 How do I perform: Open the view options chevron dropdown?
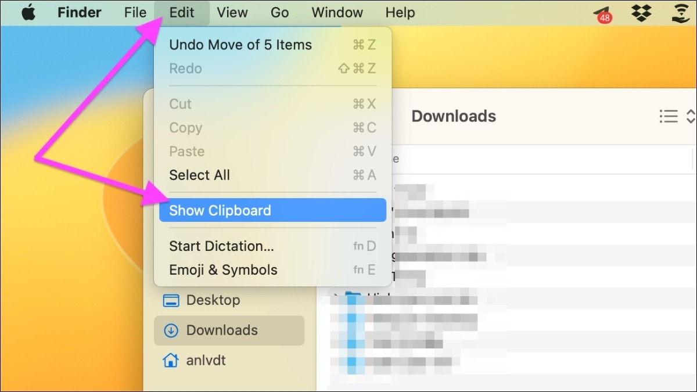click(691, 116)
